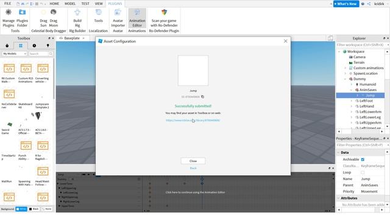Open the What's New button
Image resolution: width=390 pixels, height=219 pixels.
(346, 4)
